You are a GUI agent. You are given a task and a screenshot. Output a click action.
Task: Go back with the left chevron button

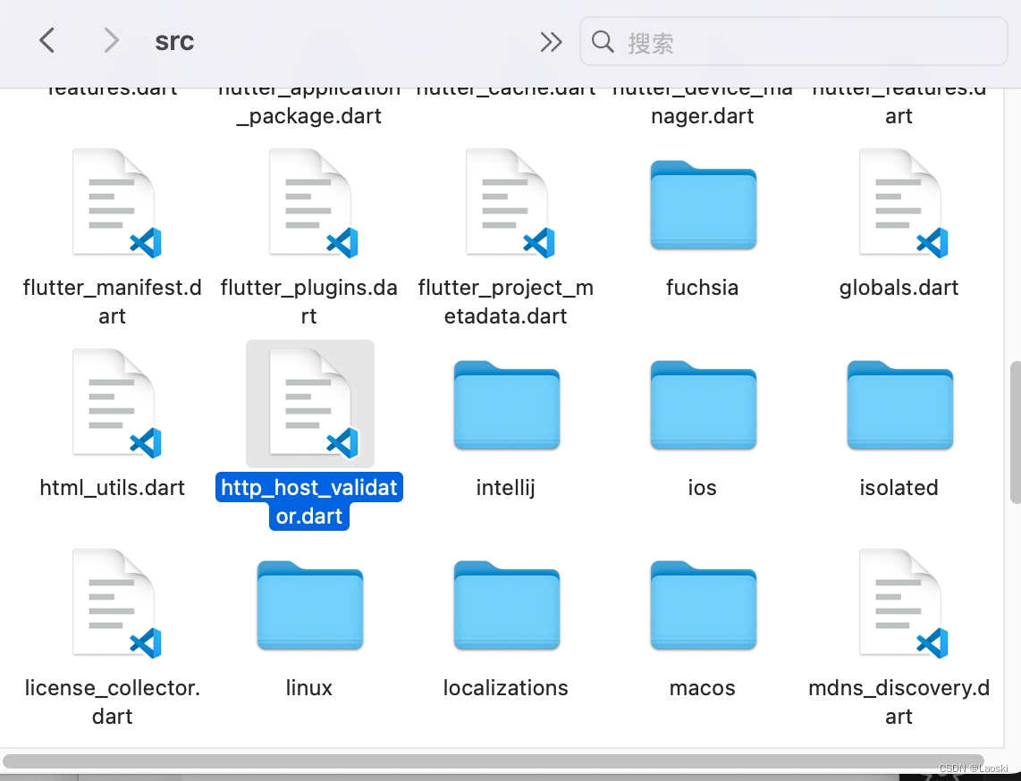click(46, 41)
